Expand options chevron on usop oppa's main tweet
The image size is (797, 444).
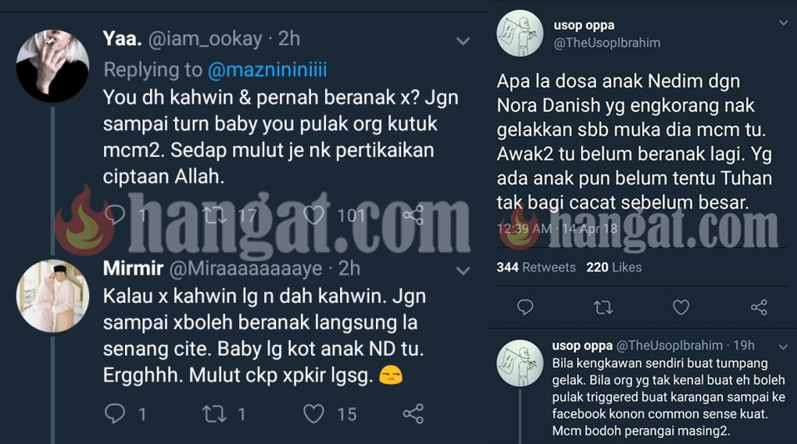pyautogui.click(x=784, y=23)
